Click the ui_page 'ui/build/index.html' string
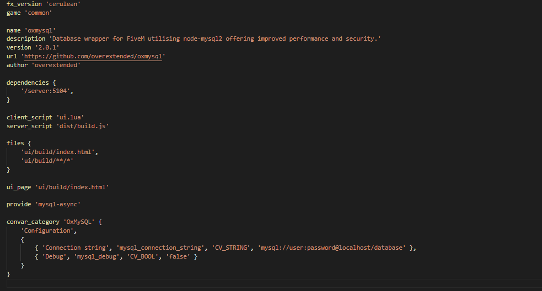The width and height of the screenshot is (542, 291). pyautogui.click(x=72, y=187)
